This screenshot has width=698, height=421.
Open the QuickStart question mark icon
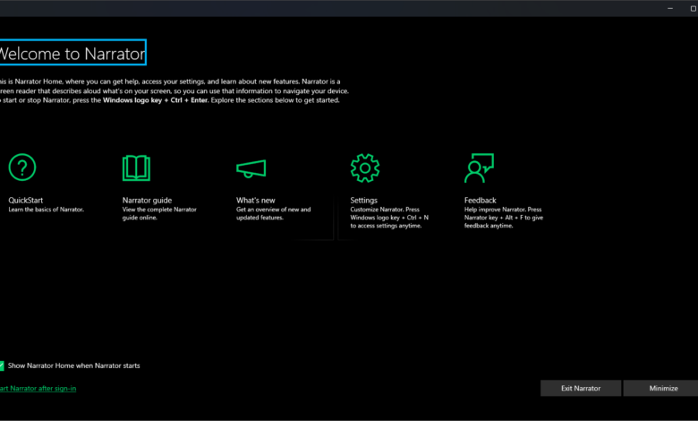click(22, 168)
